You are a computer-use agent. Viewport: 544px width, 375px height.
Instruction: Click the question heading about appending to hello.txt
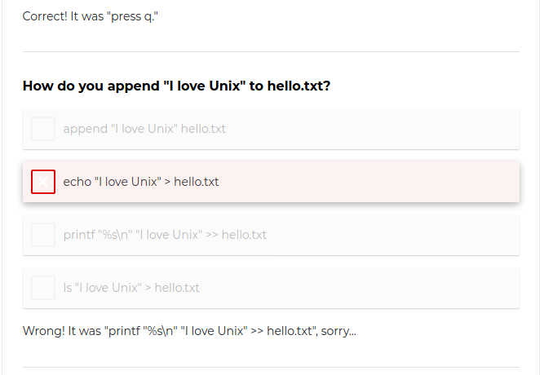tap(176, 86)
